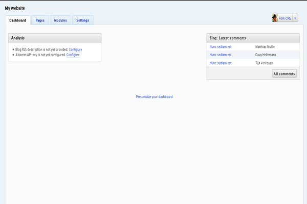Viewport: 307px width, 204px height.
Task: Click the My website title
Action: pos(15,8)
